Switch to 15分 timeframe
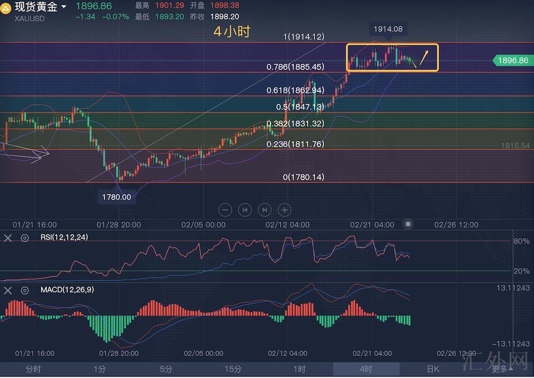 pyautogui.click(x=233, y=370)
